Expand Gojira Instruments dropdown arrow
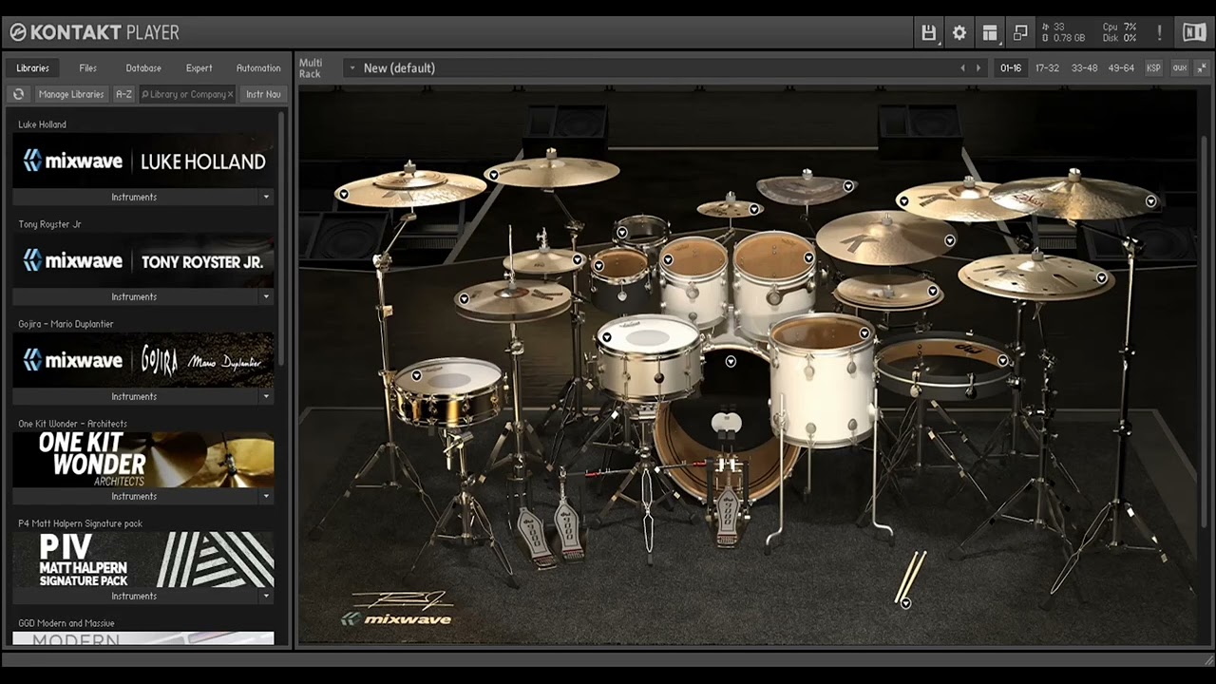The width and height of the screenshot is (1216, 684). click(266, 396)
